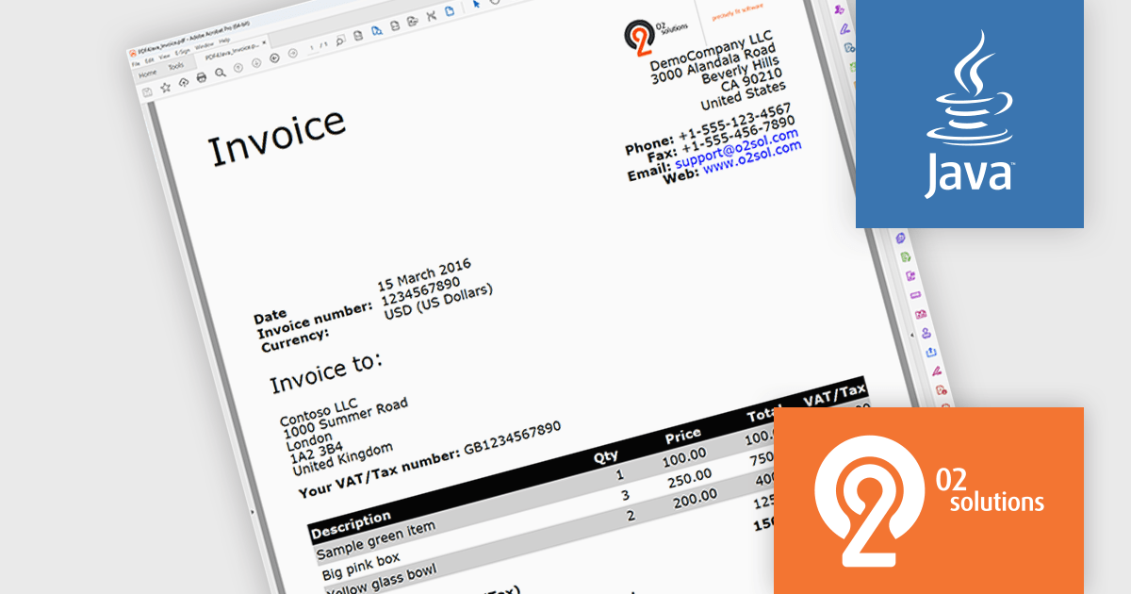
Task: Click the magnifier Find text icon
Action: point(220,74)
